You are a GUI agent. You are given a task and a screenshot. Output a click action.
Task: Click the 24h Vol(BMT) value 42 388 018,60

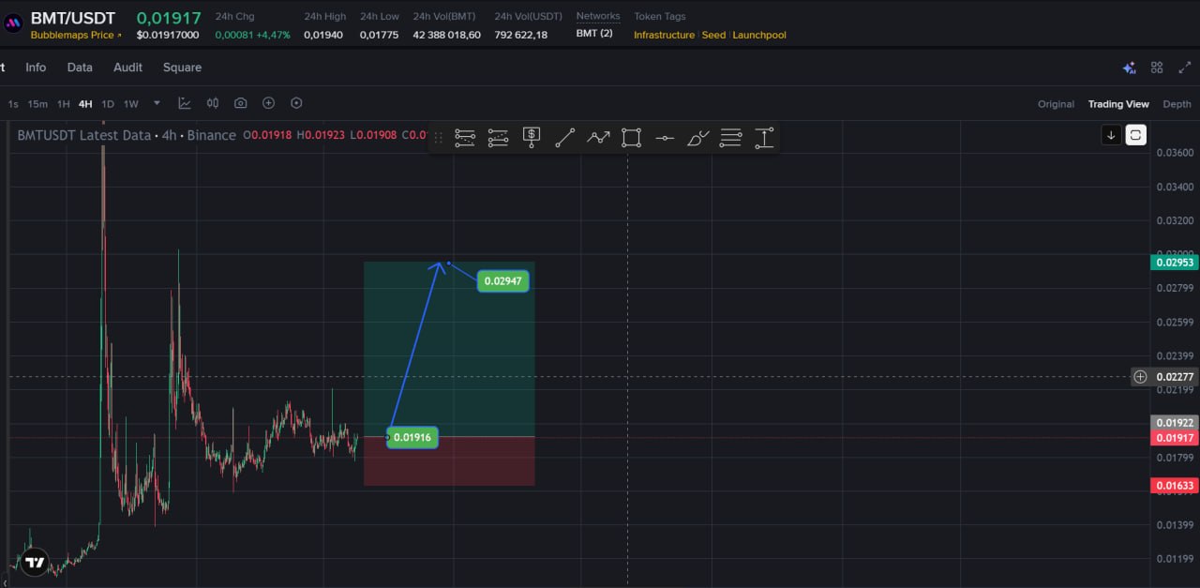(x=447, y=35)
